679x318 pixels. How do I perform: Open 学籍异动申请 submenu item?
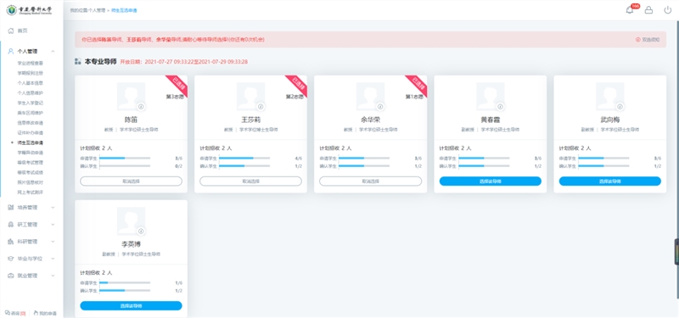(x=31, y=153)
